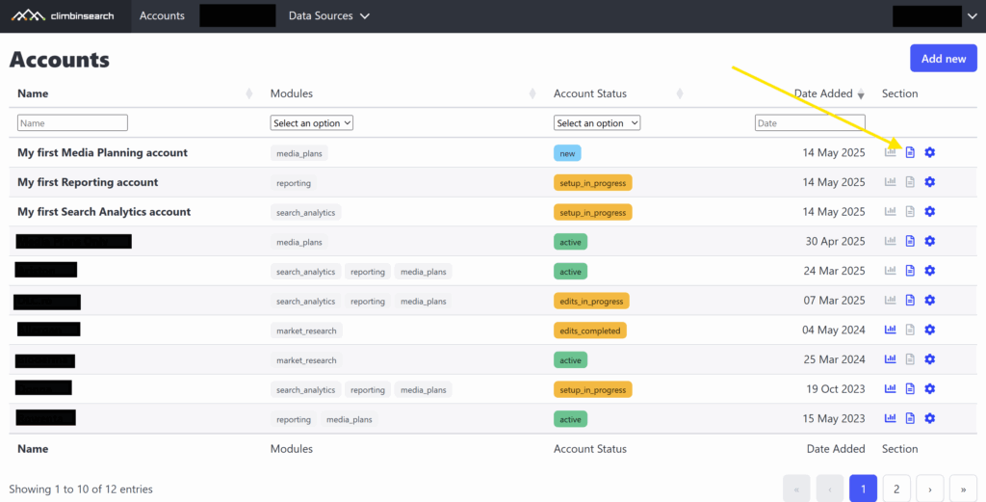The height and width of the screenshot is (502, 986).
Task: Open the Modules filter dropdown
Action: [312, 123]
